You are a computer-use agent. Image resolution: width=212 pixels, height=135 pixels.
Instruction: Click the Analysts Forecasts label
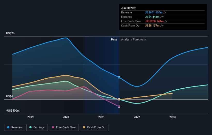(x=134, y=39)
